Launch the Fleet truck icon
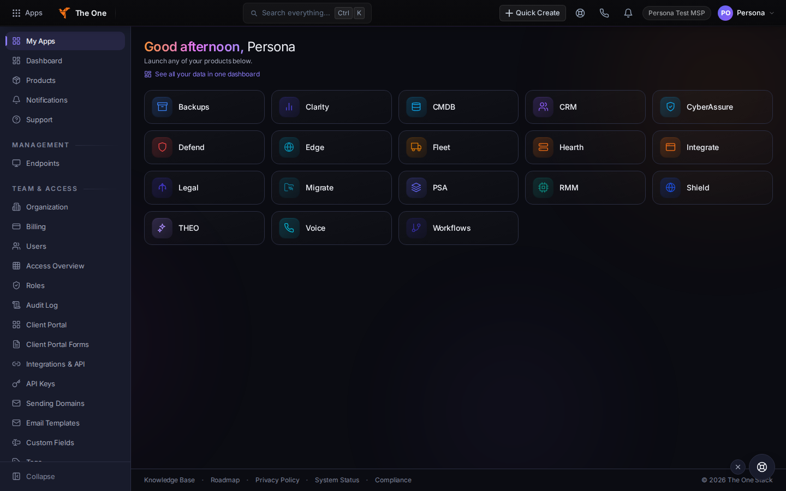This screenshot has width=786, height=491. [416, 147]
